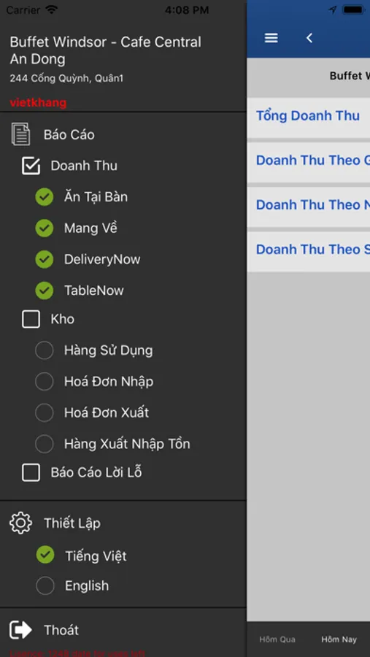Screen dimensions: 370x657
Task: Select the English language radio button
Action: click(45, 585)
